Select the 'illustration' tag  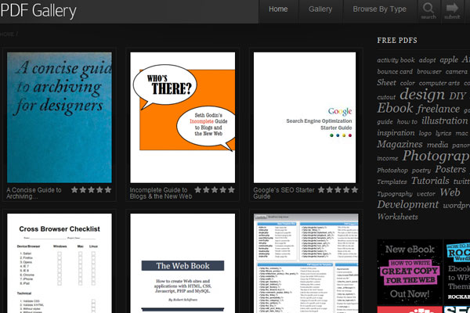(444, 121)
